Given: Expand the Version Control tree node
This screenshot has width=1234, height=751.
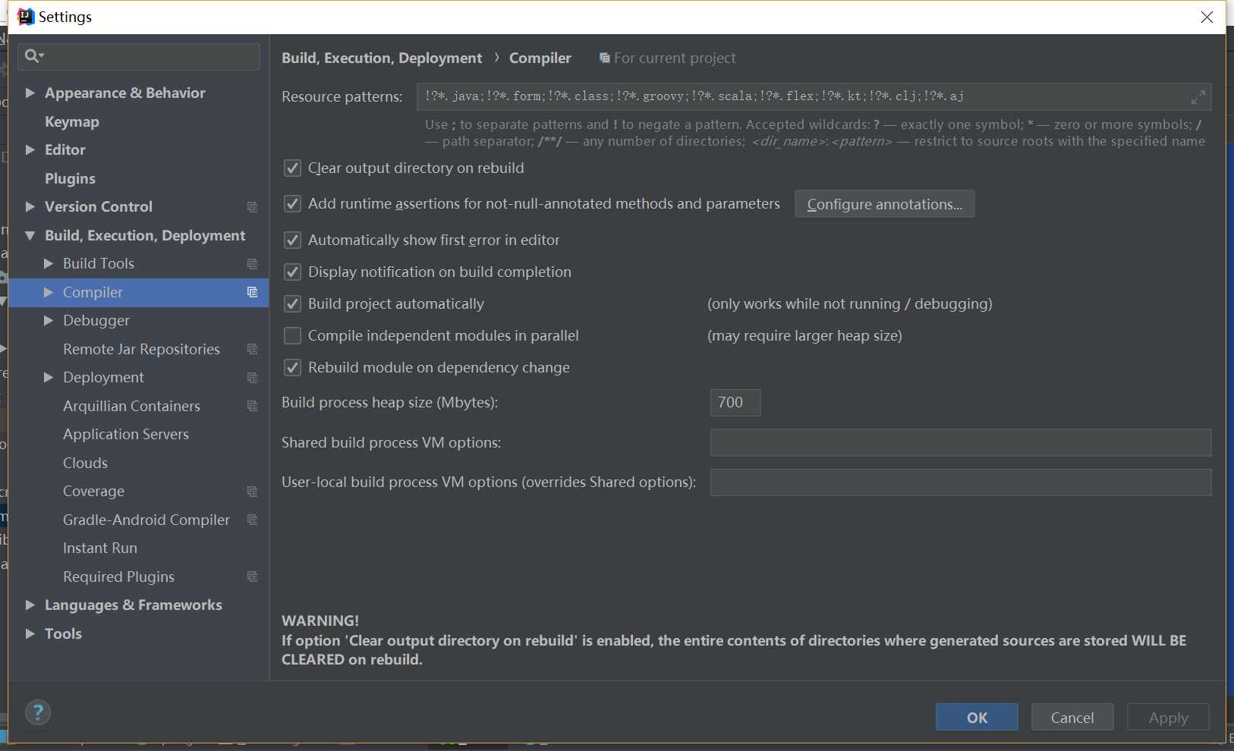Looking at the screenshot, I should 30,206.
